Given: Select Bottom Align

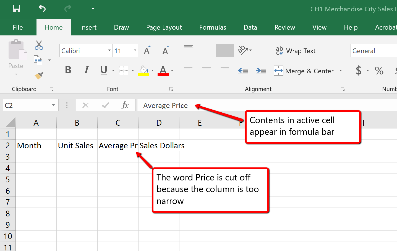Looking at the screenshot, I should (225, 50).
